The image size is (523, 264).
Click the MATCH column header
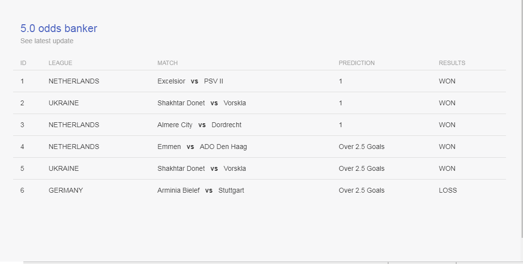167,63
